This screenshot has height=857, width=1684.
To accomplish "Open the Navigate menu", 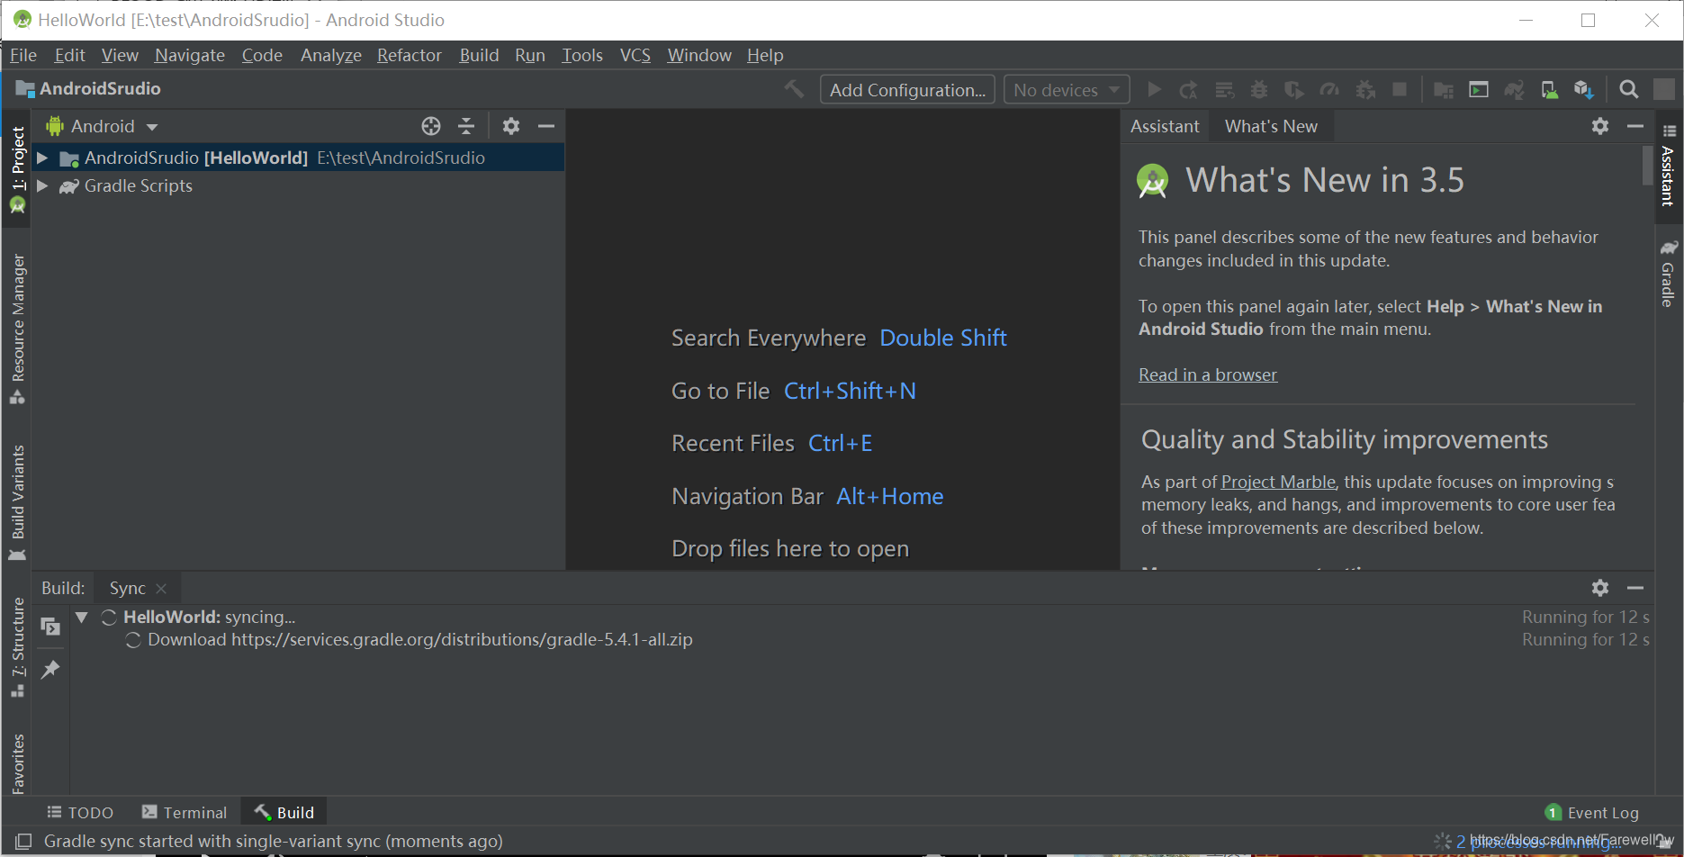I will click(x=190, y=55).
